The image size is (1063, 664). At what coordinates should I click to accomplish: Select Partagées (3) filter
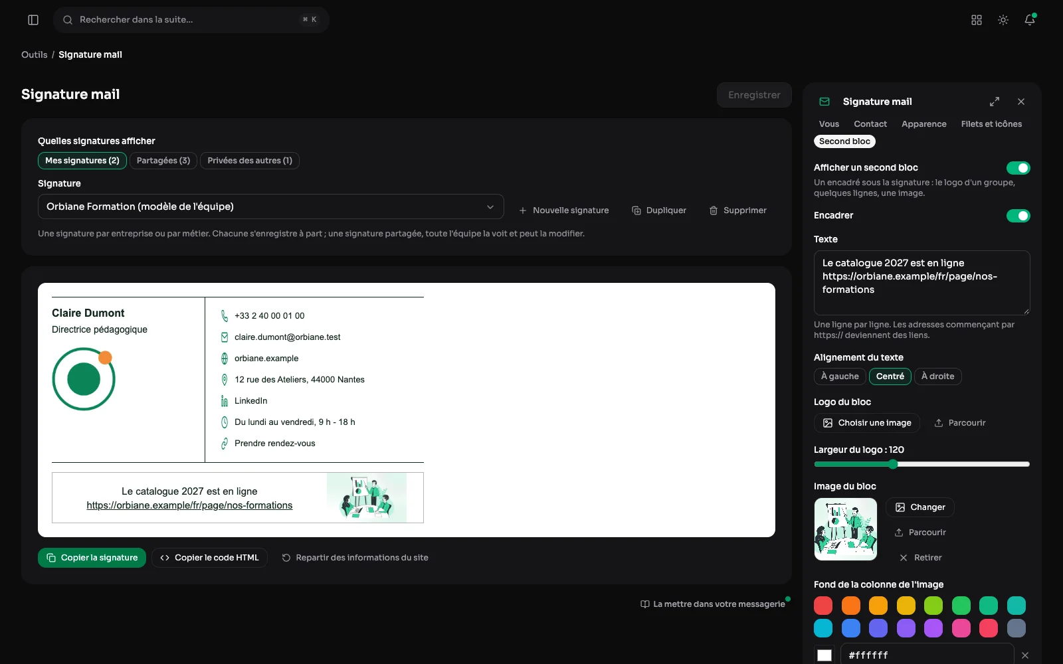[163, 161]
